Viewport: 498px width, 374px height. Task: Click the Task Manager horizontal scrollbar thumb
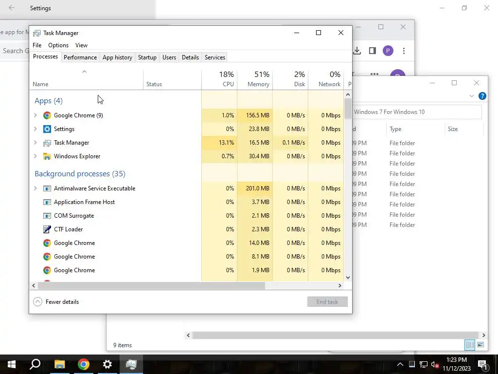pos(151,285)
